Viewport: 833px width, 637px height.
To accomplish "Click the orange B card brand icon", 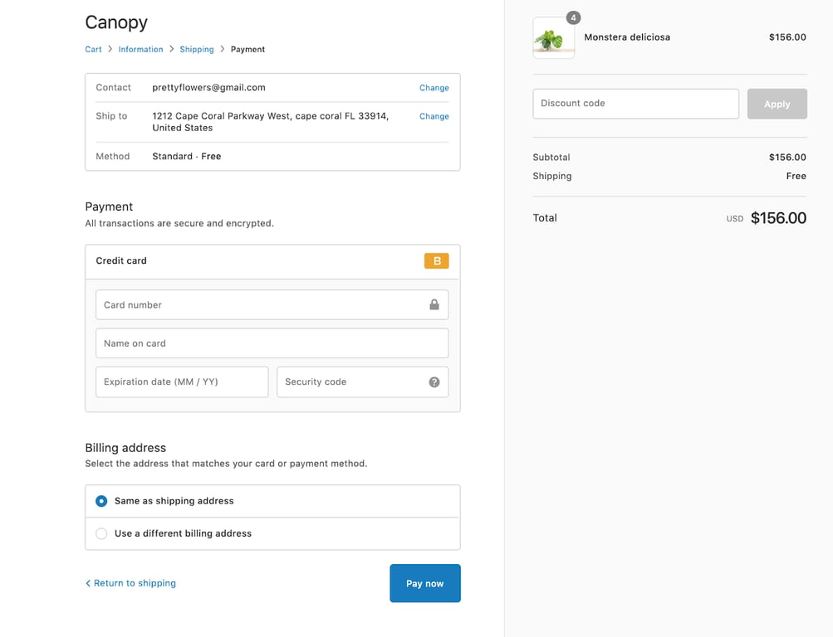I will pos(436,261).
